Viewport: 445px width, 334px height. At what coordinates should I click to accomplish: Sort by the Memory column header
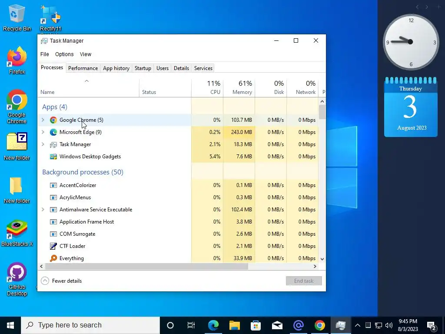[239, 88]
